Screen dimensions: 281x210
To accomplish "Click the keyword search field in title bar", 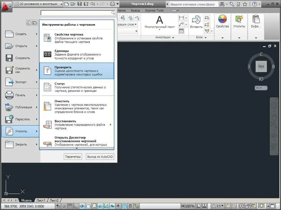I will click(194, 4).
